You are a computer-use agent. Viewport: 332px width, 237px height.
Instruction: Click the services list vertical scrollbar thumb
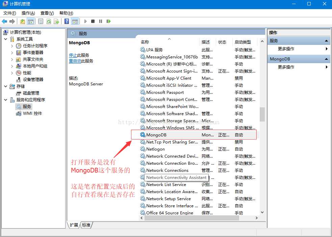coord(262,114)
